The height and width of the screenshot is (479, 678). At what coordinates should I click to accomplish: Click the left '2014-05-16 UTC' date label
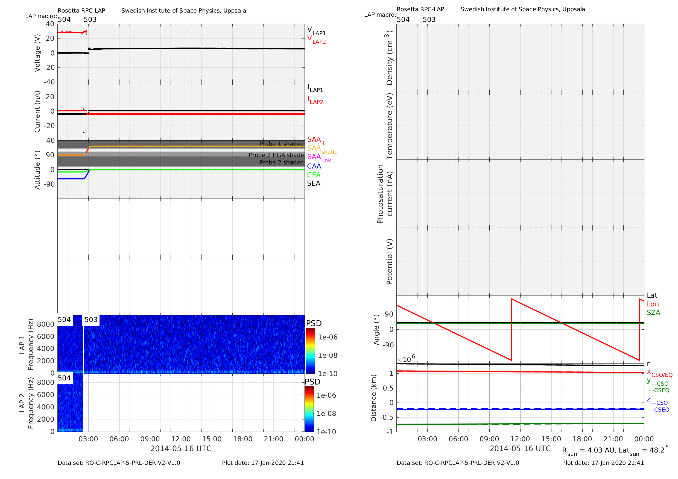(181, 449)
